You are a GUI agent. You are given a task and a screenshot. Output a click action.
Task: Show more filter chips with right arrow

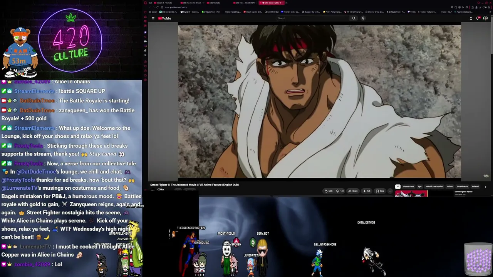[x=485, y=187]
